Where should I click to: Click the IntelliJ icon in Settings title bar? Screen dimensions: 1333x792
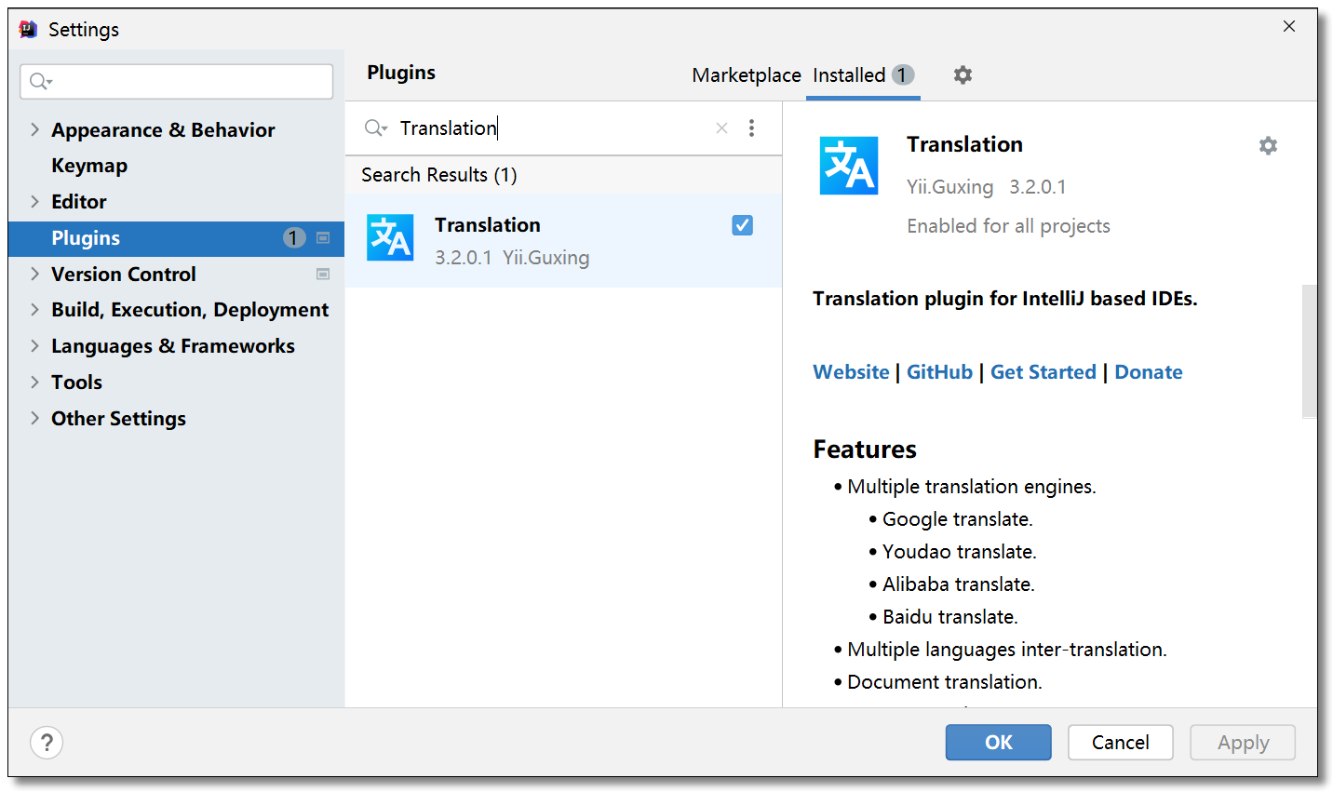(28, 29)
